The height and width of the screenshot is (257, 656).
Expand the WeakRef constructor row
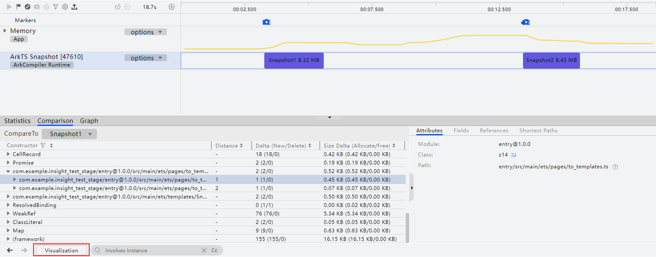pyautogui.click(x=8, y=214)
